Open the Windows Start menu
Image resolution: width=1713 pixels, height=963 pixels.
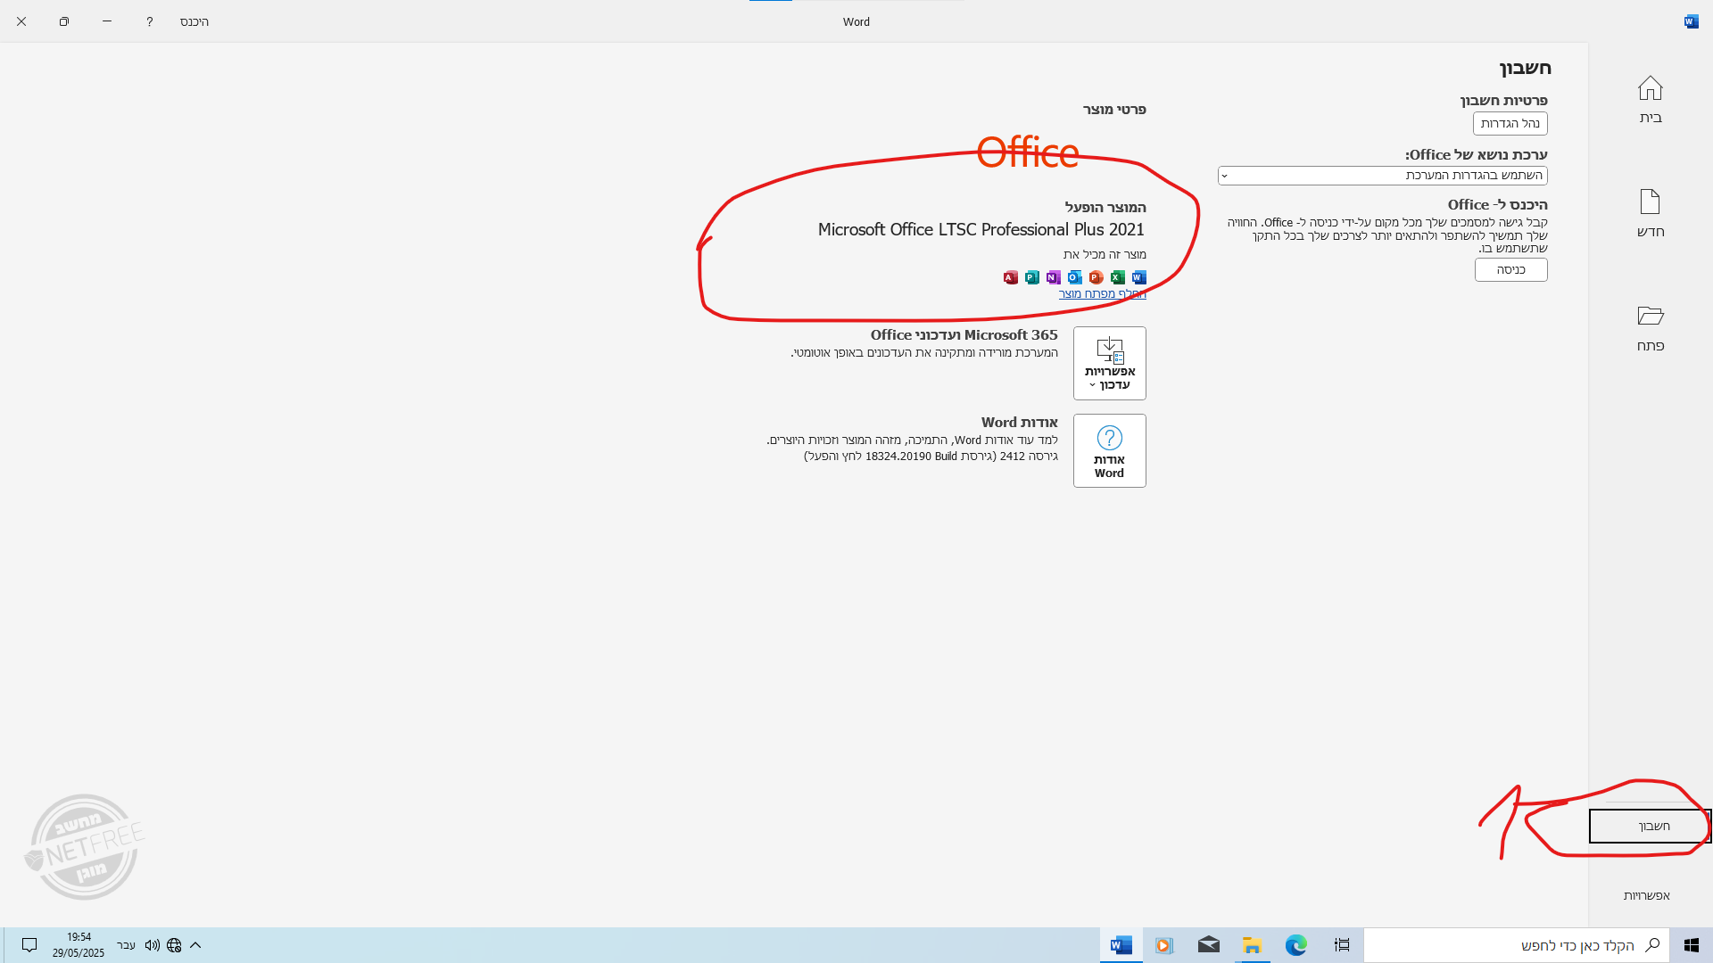(1691, 945)
